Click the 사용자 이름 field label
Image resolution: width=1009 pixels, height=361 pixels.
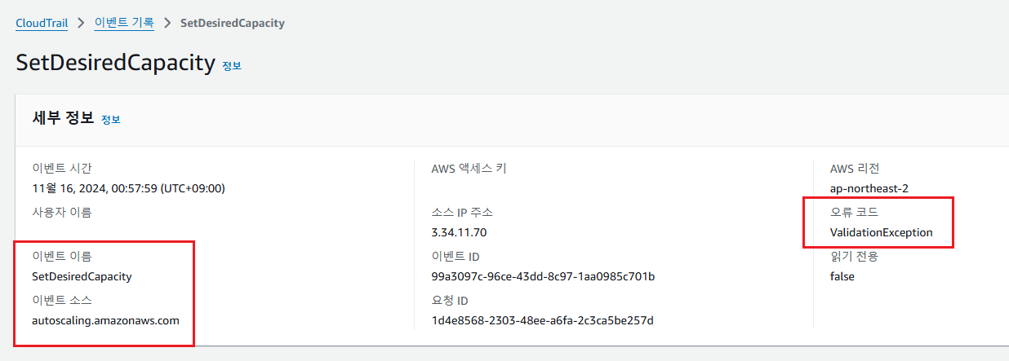coord(61,213)
